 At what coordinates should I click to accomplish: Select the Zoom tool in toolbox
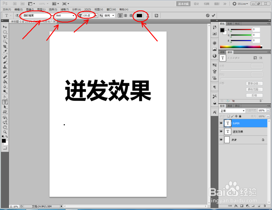pyautogui.click(x=5, y=132)
